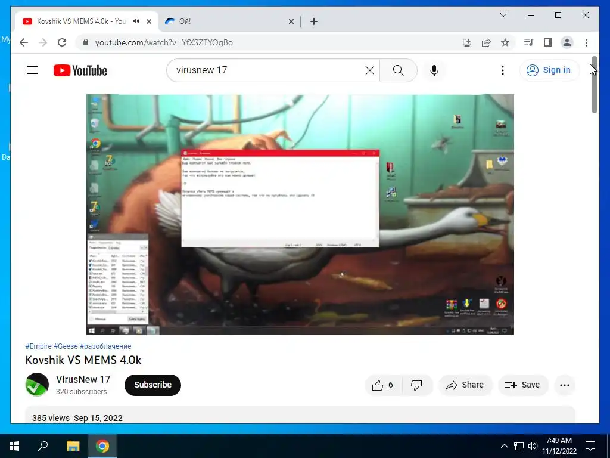Open the tab search dropdown
Image resolution: width=610 pixels, height=458 pixels.
(x=503, y=15)
